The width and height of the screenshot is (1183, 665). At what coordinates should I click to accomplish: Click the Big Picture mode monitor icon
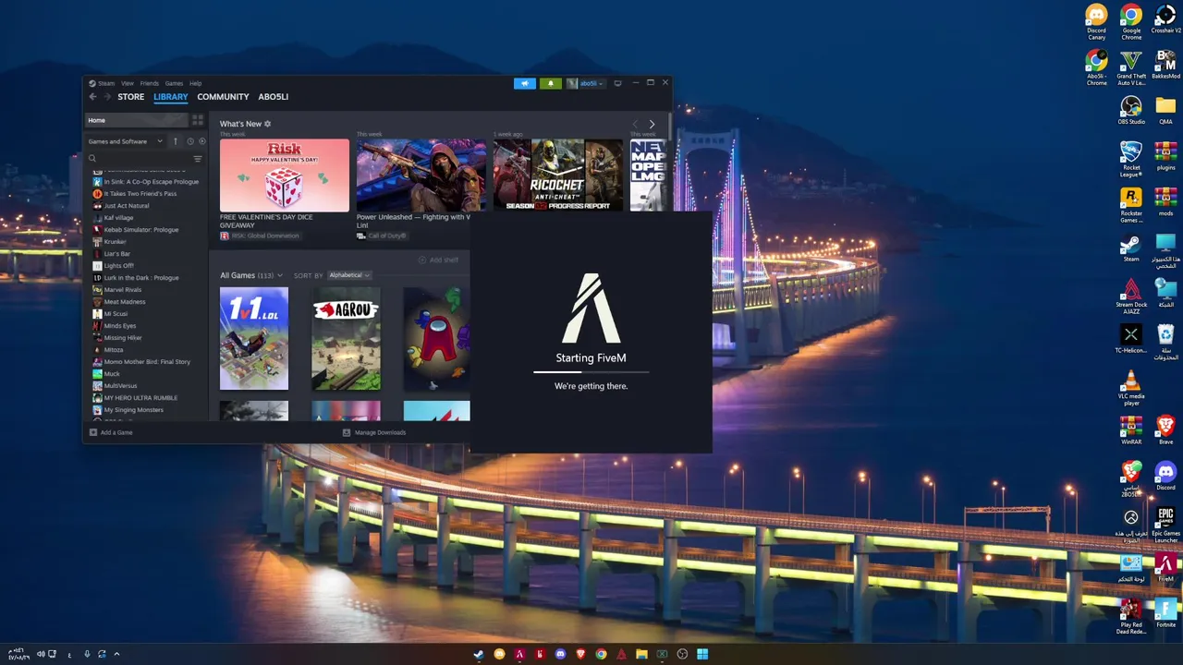click(618, 83)
